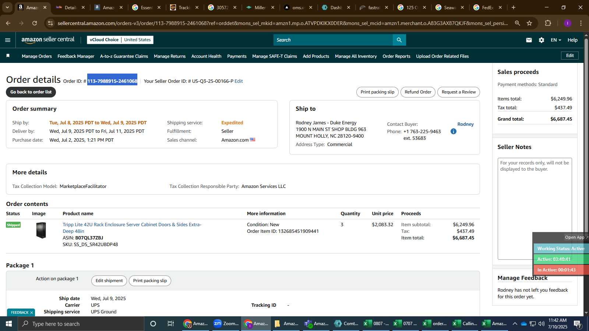
Task: Open the Tripp Lite product name link
Action: point(132,228)
